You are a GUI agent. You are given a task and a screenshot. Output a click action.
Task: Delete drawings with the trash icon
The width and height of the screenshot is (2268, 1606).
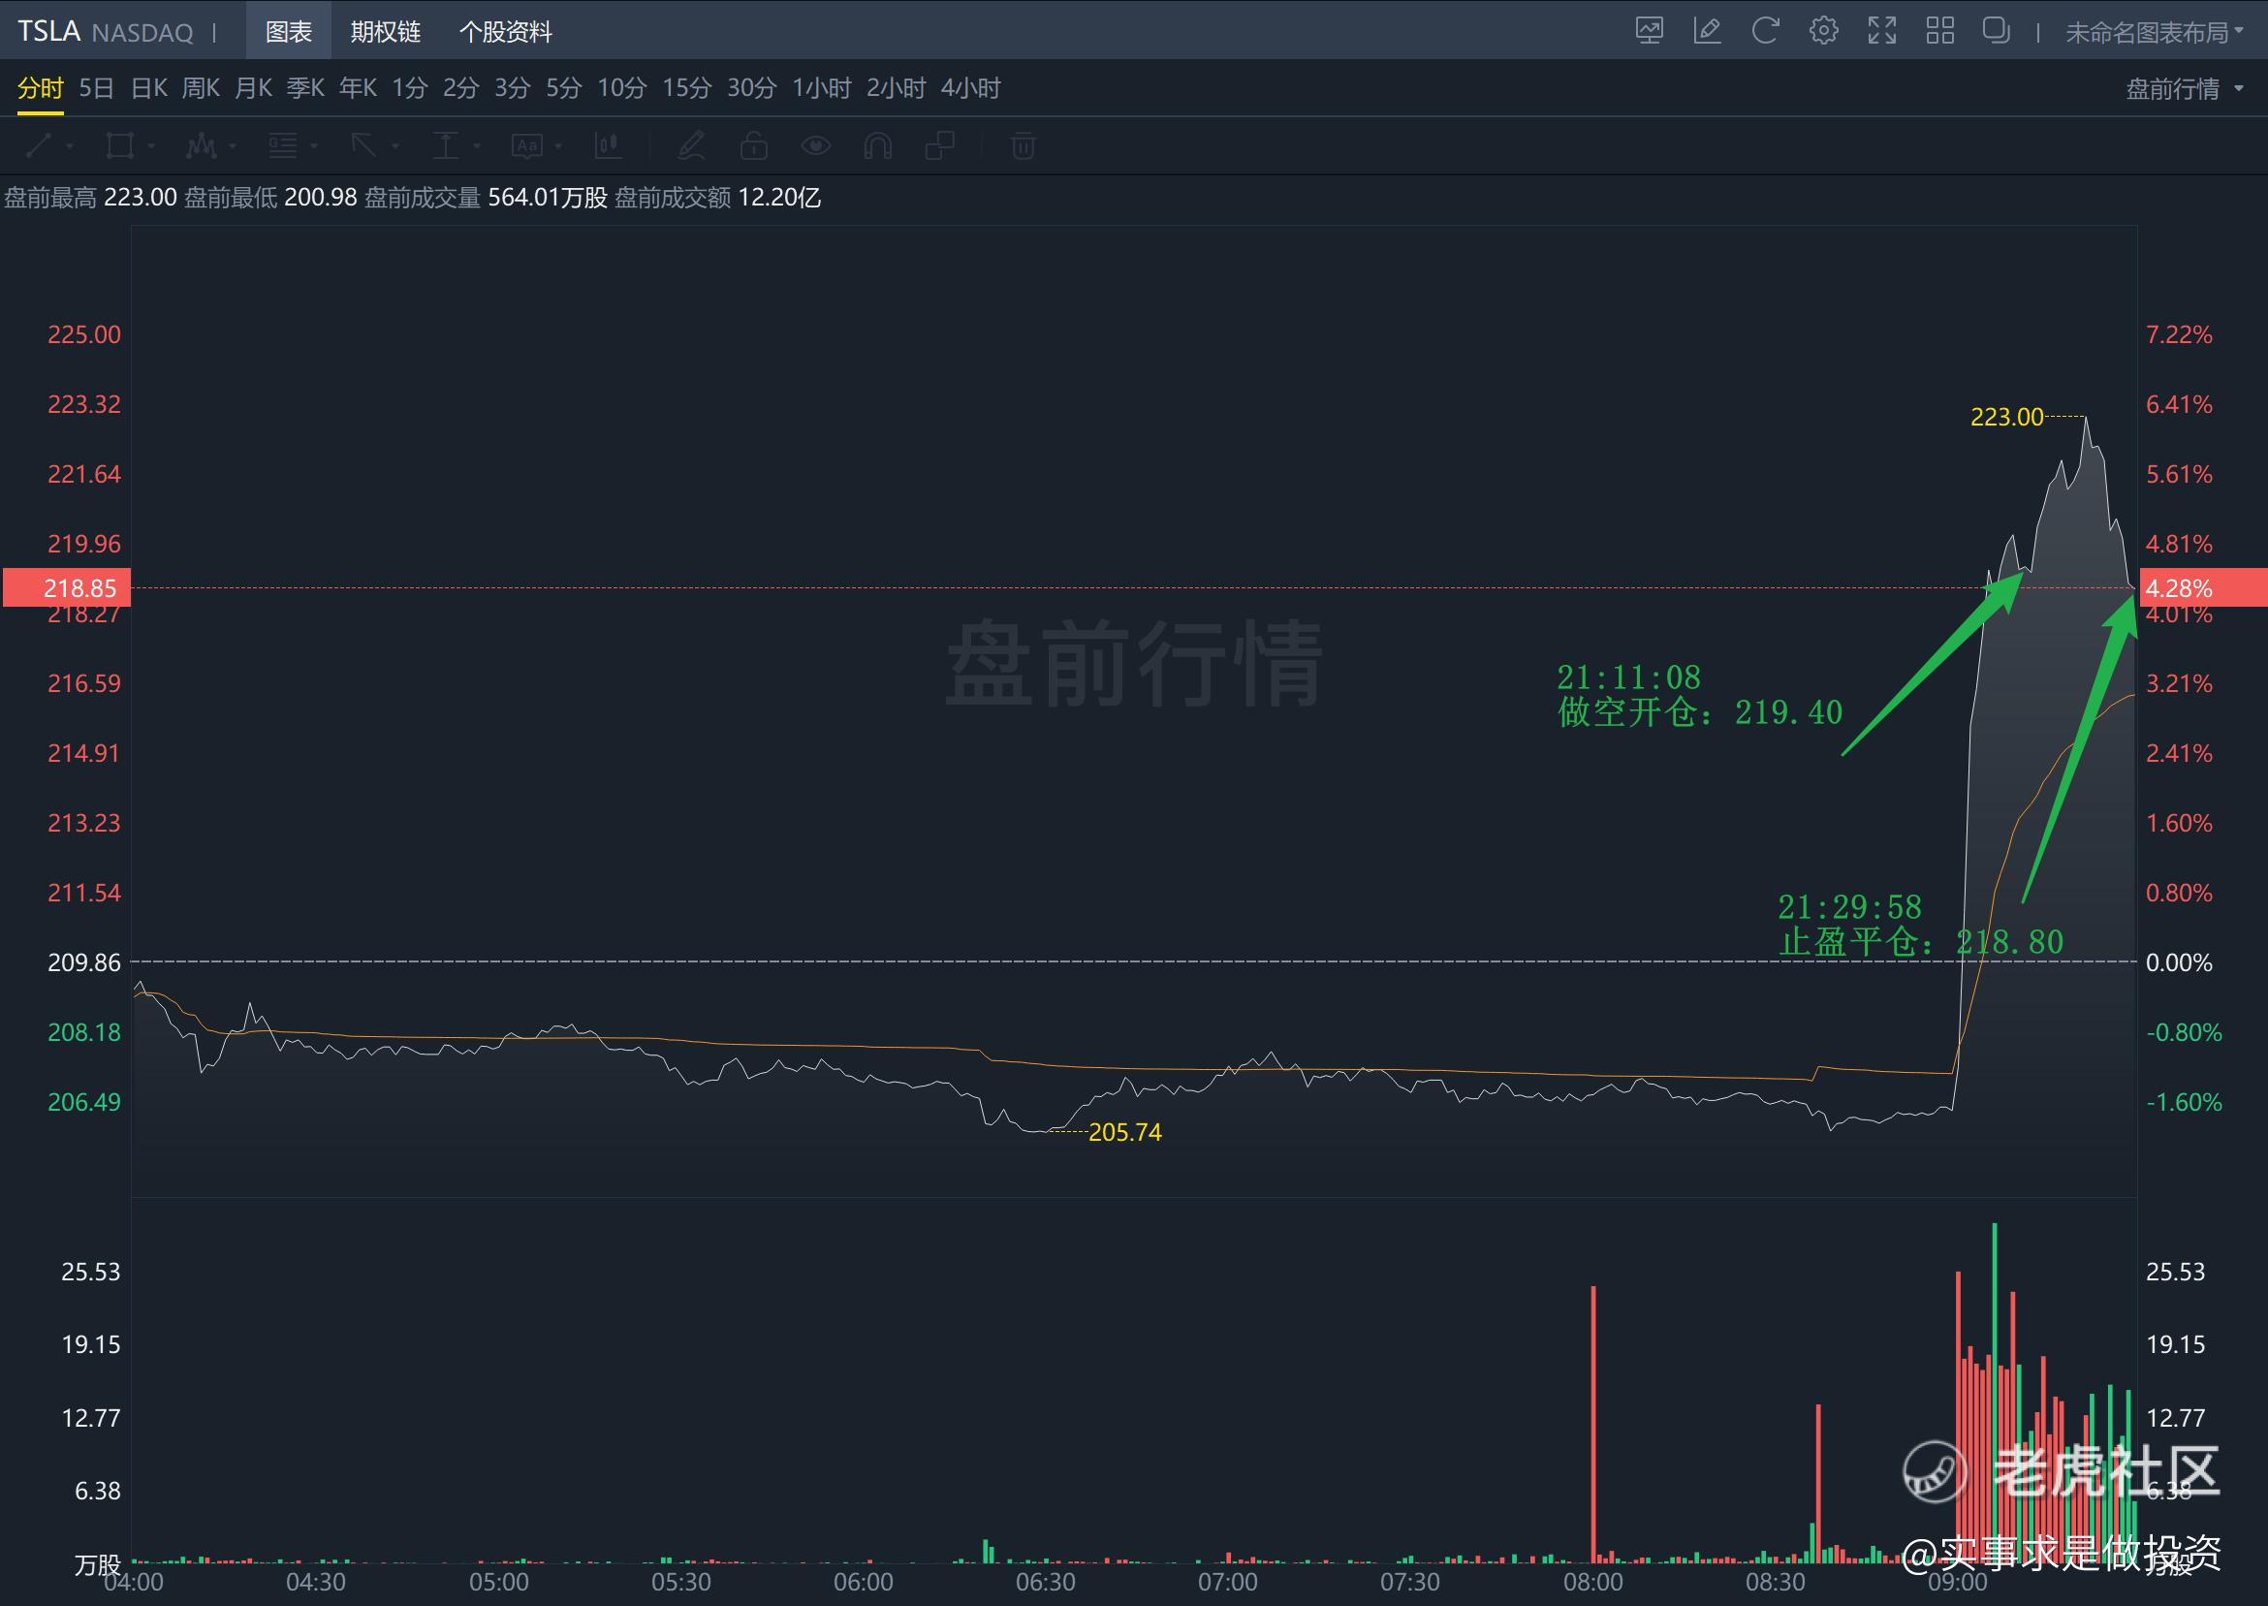tap(1024, 146)
